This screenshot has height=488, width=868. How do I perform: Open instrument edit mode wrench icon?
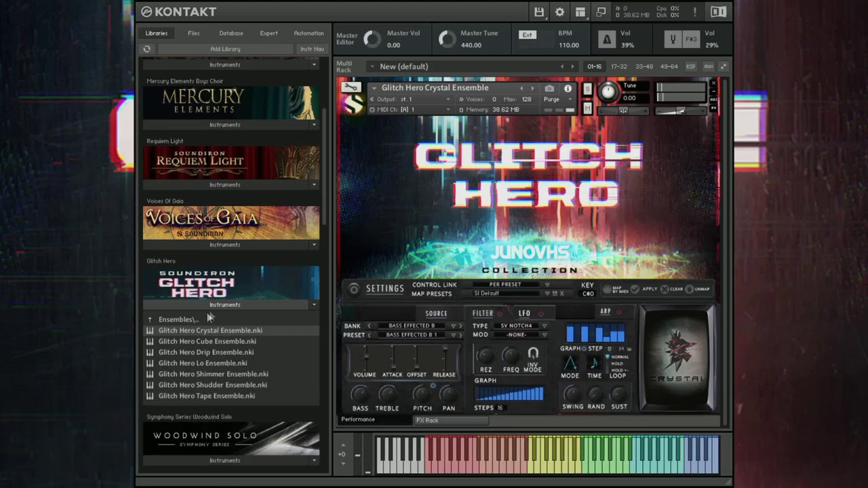click(351, 87)
